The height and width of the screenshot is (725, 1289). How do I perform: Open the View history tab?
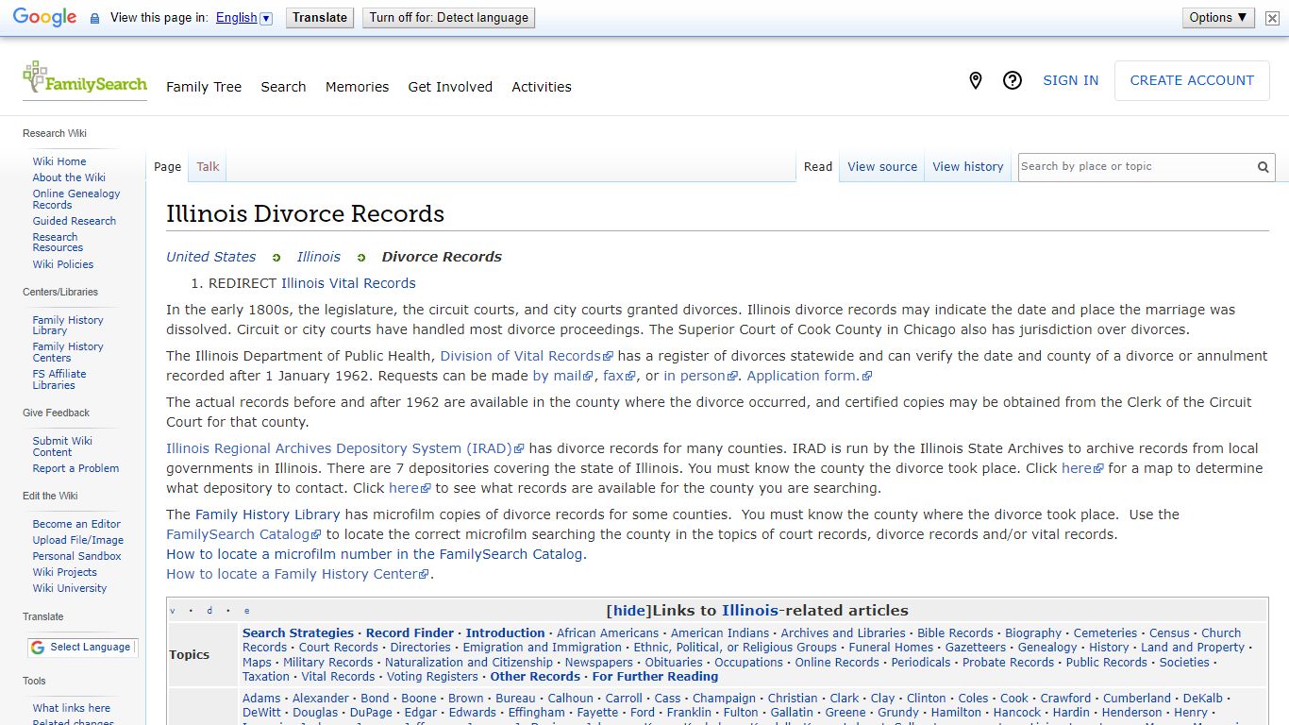click(968, 167)
